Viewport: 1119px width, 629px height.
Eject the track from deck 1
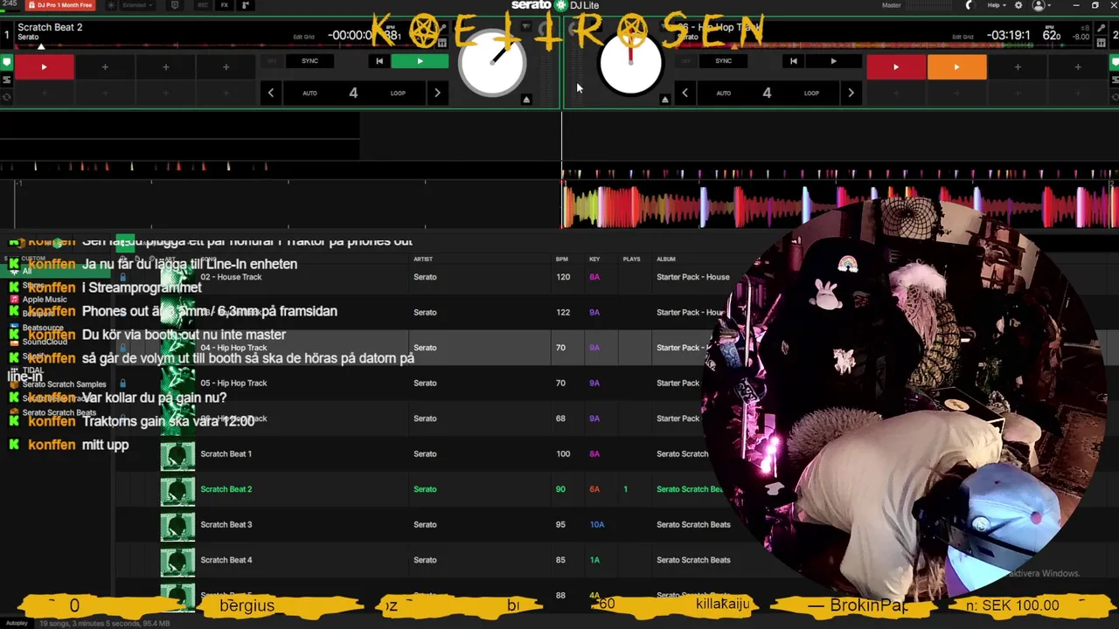pos(526,100)
